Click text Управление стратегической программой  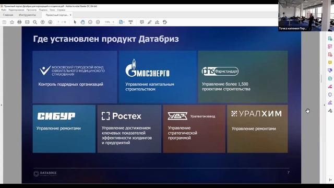[x=182, y=133]
